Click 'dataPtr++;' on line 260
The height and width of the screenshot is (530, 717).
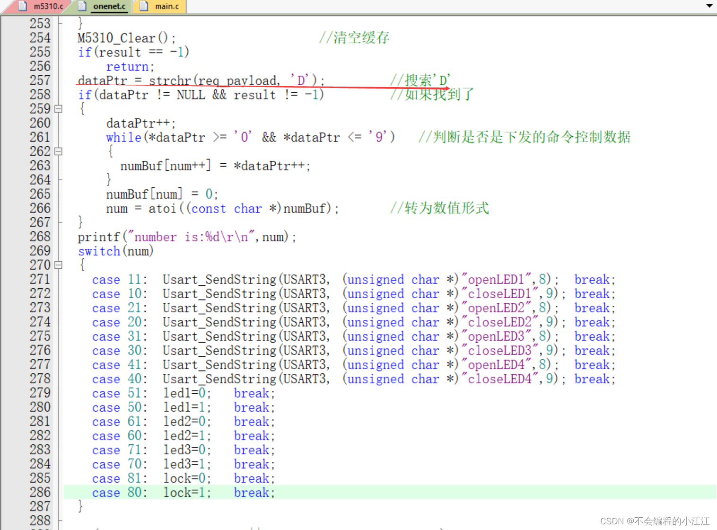click(141, 124)
